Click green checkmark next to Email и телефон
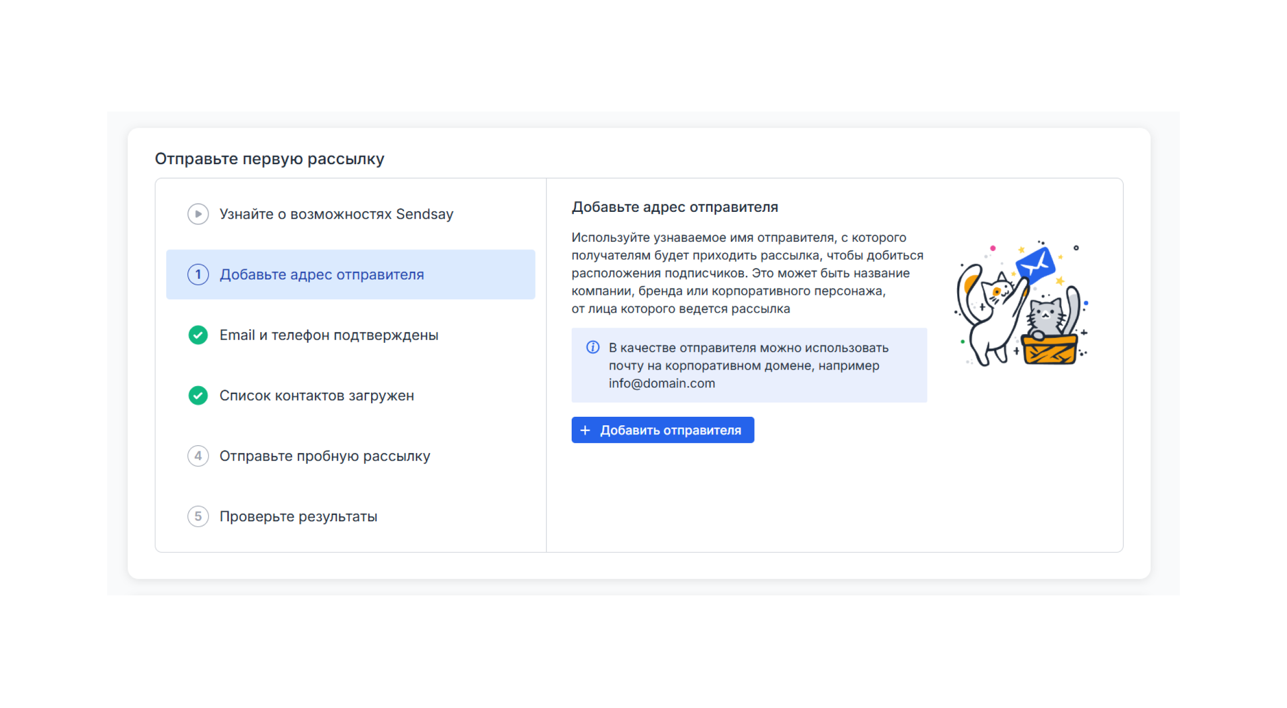 pyautogui.click(x=198, y=335)
